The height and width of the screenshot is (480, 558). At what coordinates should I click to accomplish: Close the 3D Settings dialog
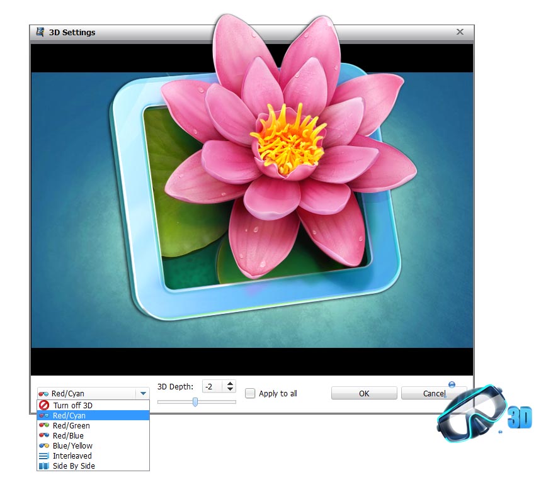pyautogui.click(x=460, y=31)
